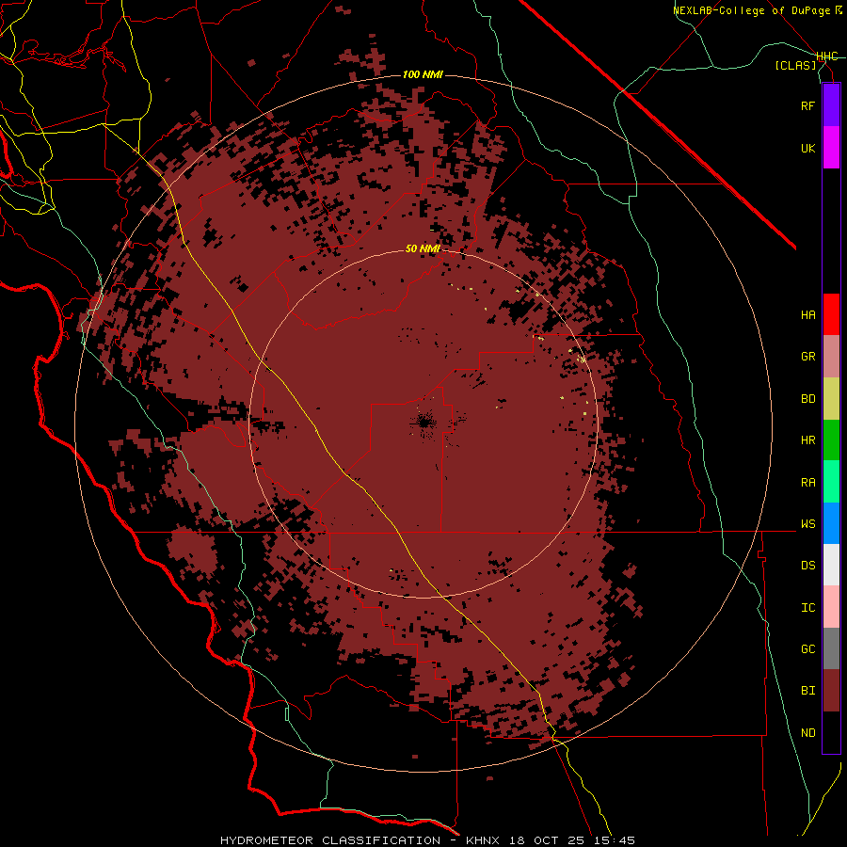This screenshot has height=847, width=847.
Task: Click the RA legend label
Action: pos(808,483)
